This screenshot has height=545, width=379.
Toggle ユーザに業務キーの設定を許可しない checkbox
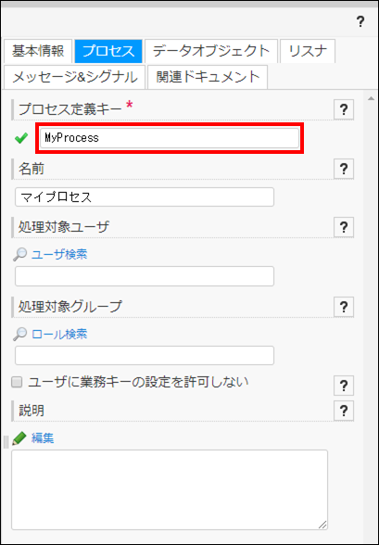[x=17, y=383]
